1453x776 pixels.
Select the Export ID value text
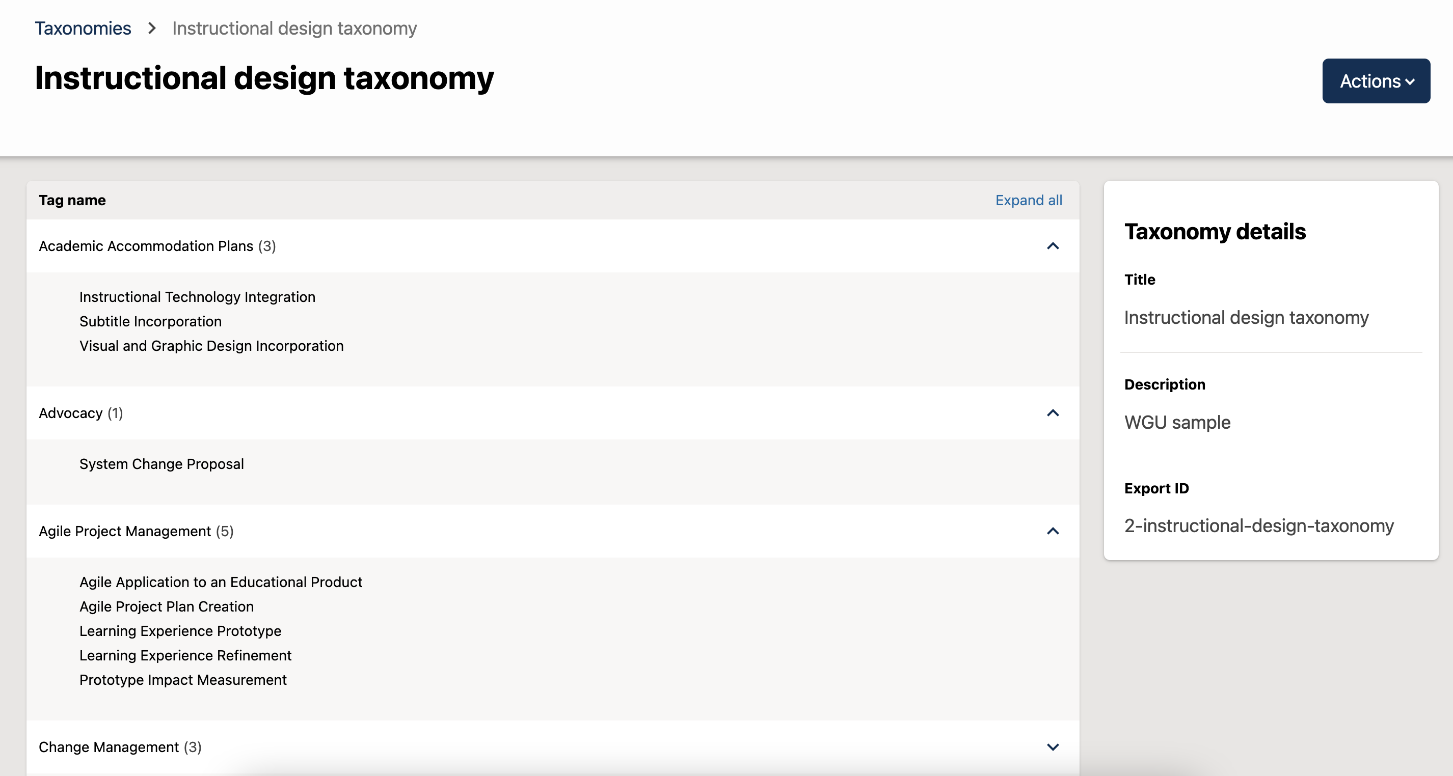click(x=1259, y=526)
